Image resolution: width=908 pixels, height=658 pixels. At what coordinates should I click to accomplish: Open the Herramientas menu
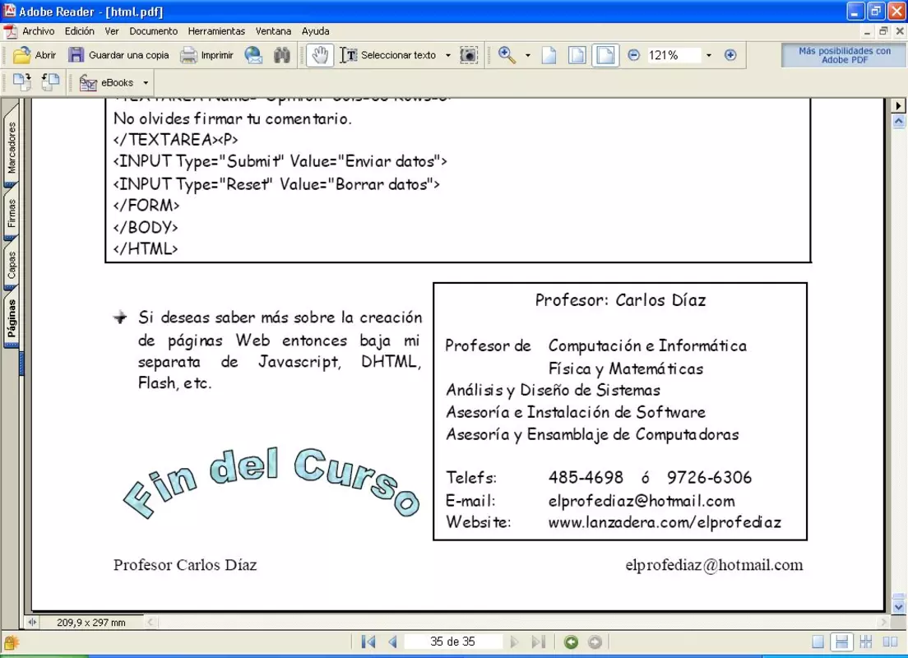tap(216, 30)
